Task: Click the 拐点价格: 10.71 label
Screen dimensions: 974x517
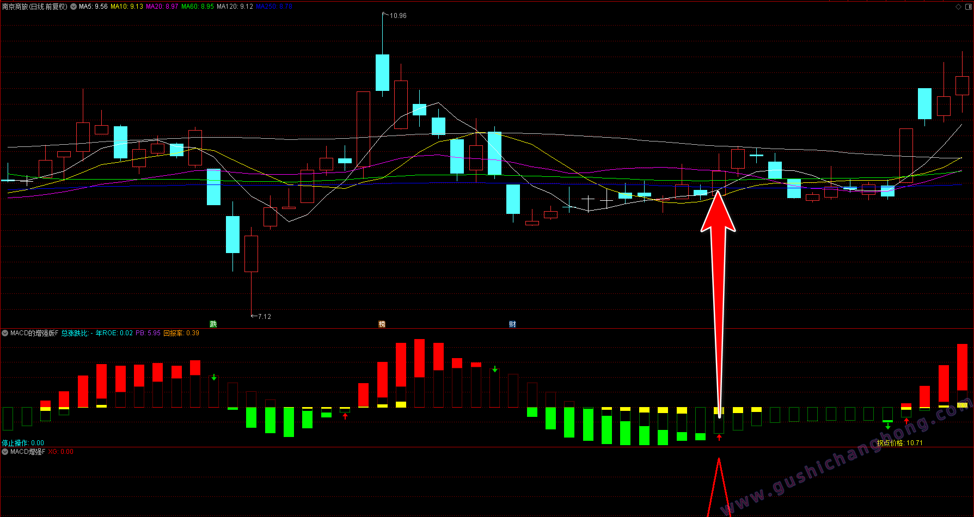Action: click(x=900, y=443)
